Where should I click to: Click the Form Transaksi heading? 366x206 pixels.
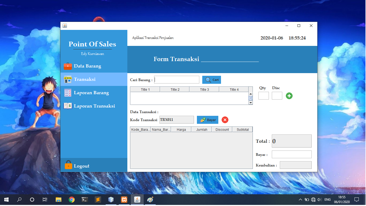click(x=177, y=59)
